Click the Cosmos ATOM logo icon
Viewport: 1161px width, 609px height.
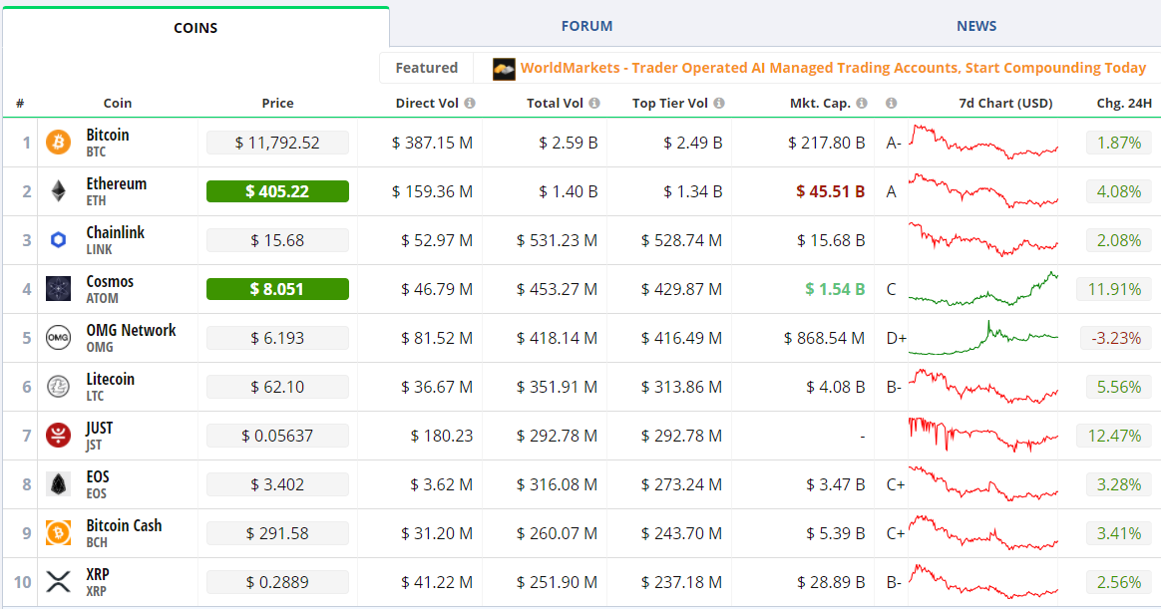pyautogui.click(x=59, y=289)
